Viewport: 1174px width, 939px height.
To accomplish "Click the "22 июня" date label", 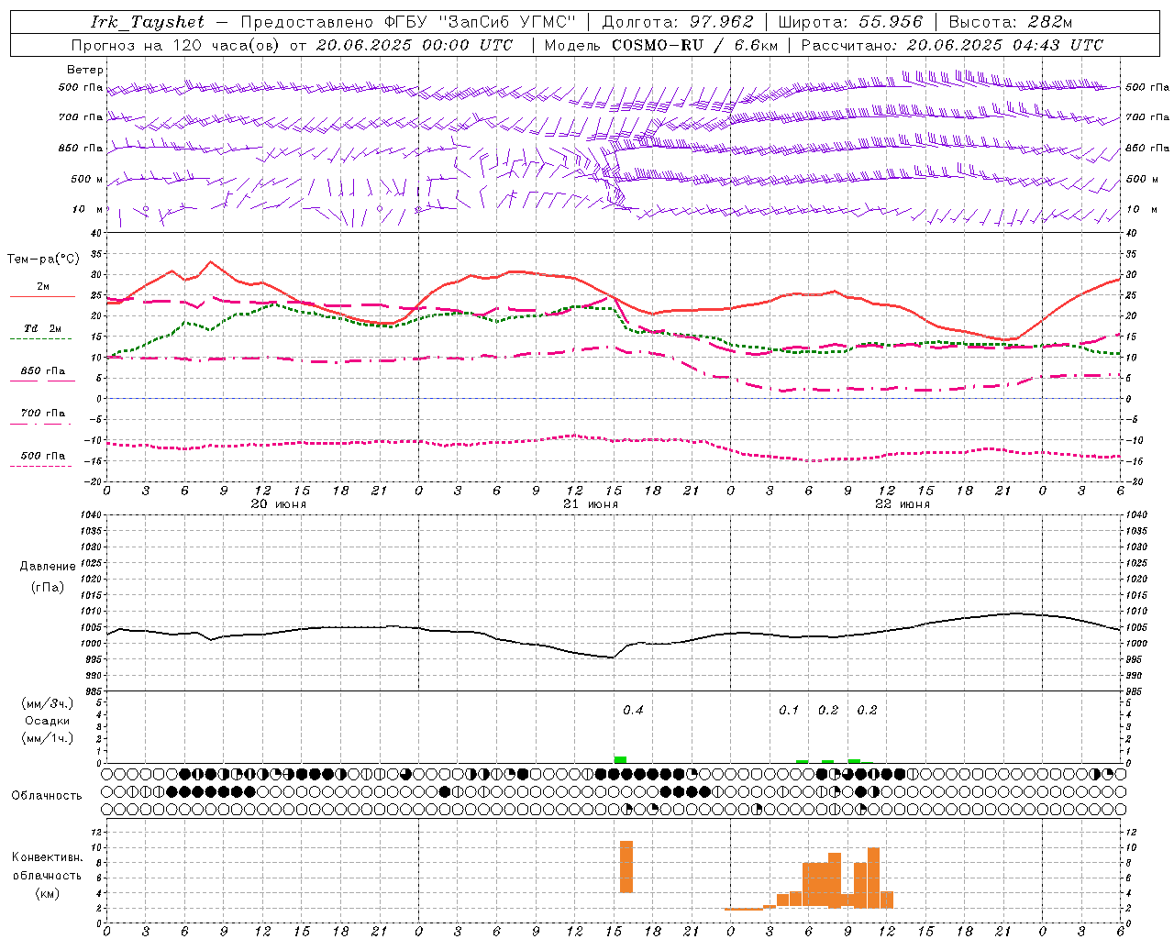I will tap(903, 504).
